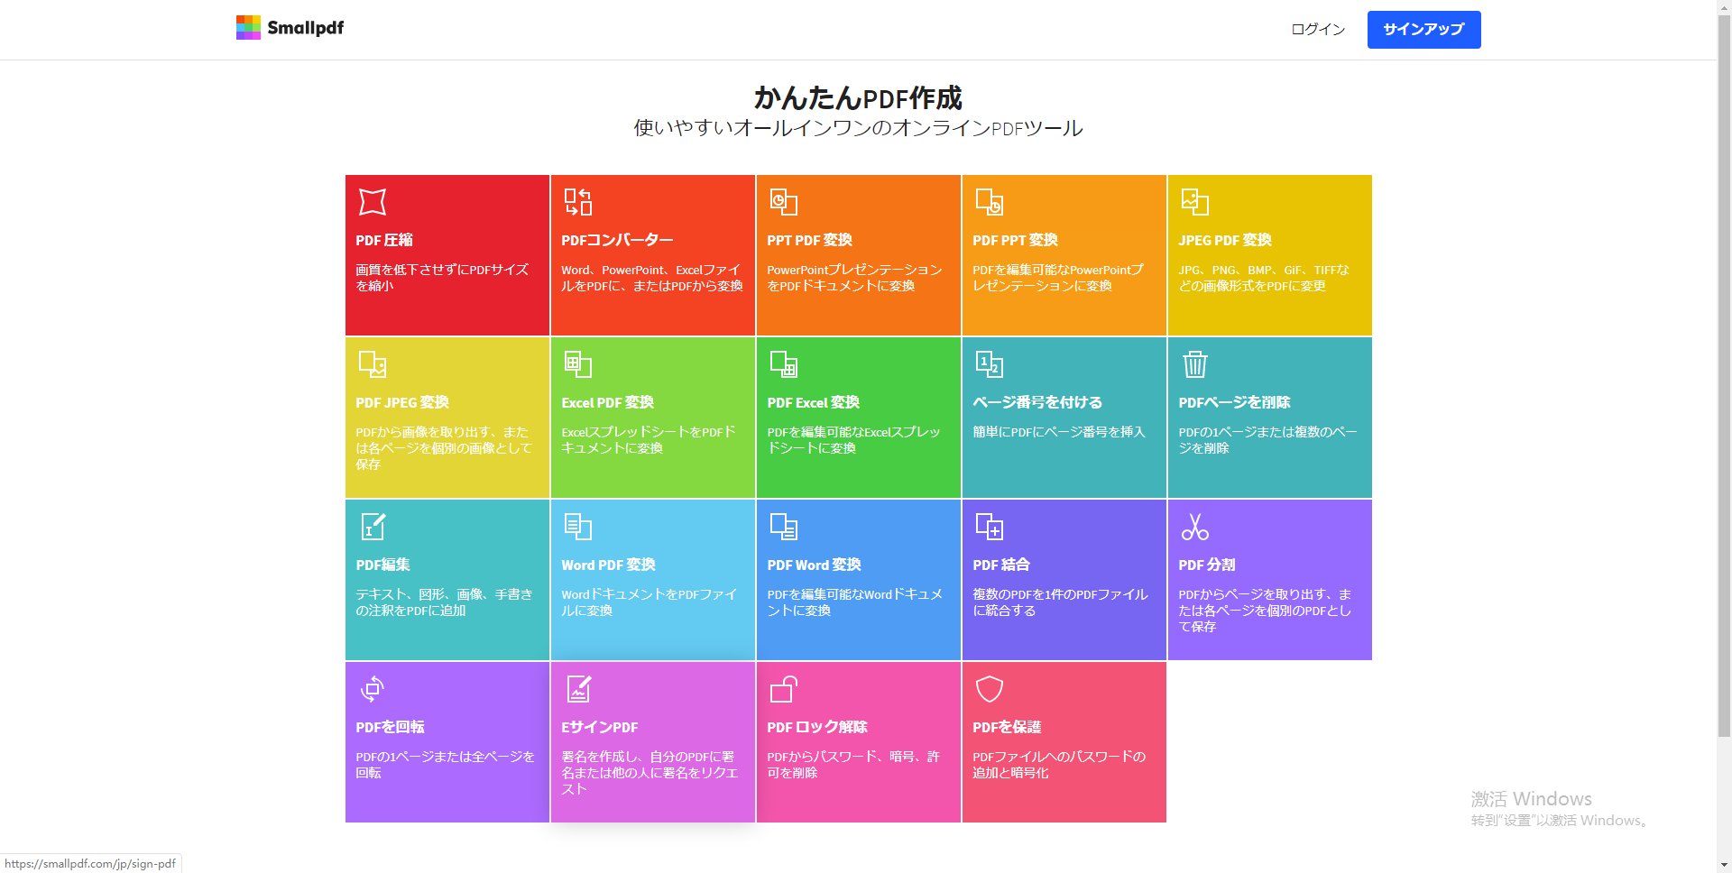The width and height of the screenshot is (1732, 873).
Task: Click the PDF merge plus icon
Action: 990,527
